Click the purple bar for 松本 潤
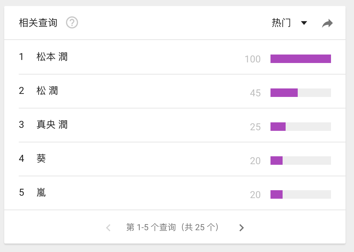Viewport: 354px width, 252px height. pyautogui.click(x=300, y=59)
